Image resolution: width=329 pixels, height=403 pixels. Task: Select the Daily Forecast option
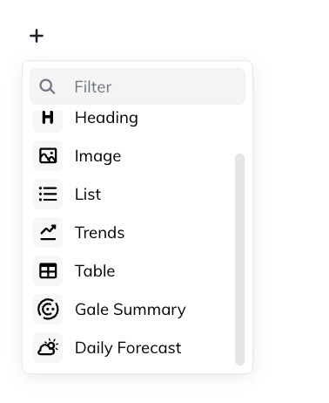[x=133, y=347]
